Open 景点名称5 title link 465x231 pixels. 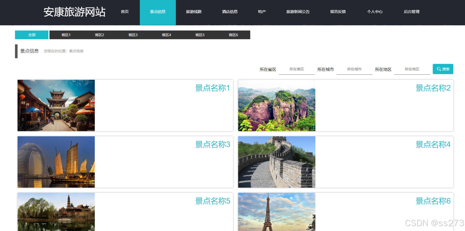tap(213, 201)
